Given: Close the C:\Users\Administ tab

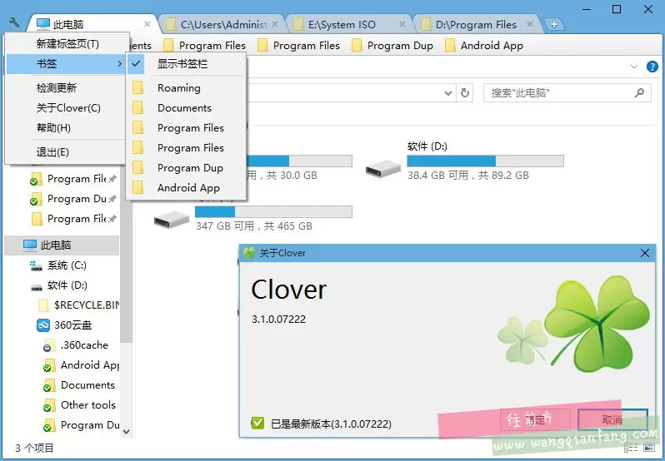Looking at the screenshot, I should click(x=275, y=24).
